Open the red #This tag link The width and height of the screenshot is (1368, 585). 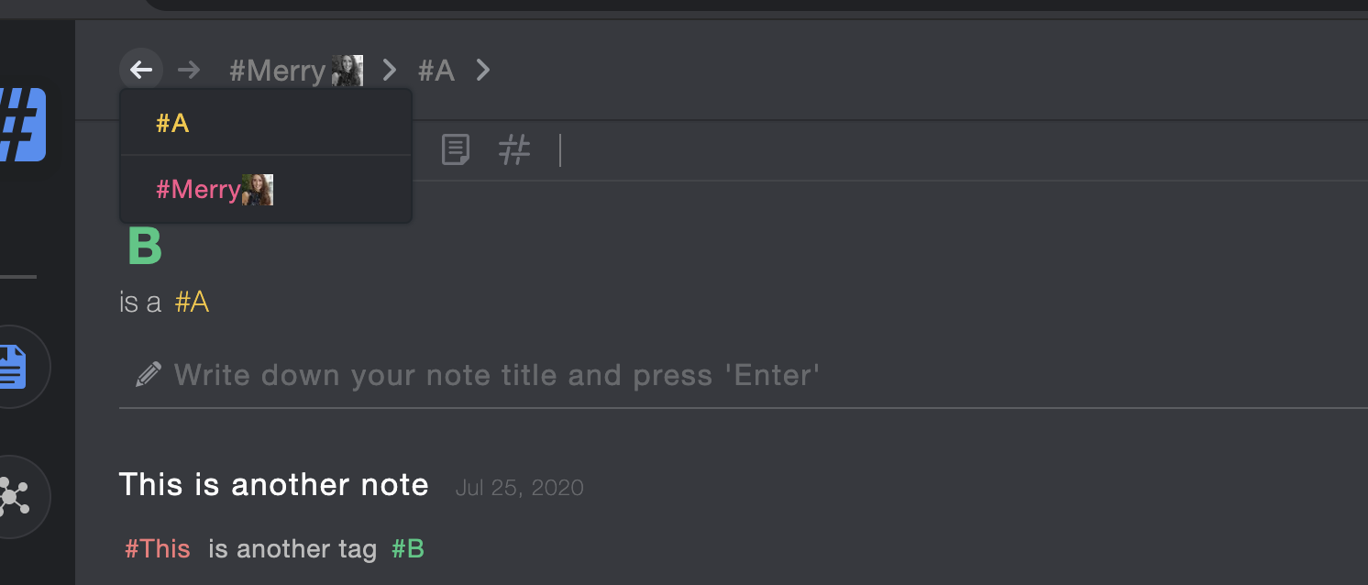coord(158,549)
